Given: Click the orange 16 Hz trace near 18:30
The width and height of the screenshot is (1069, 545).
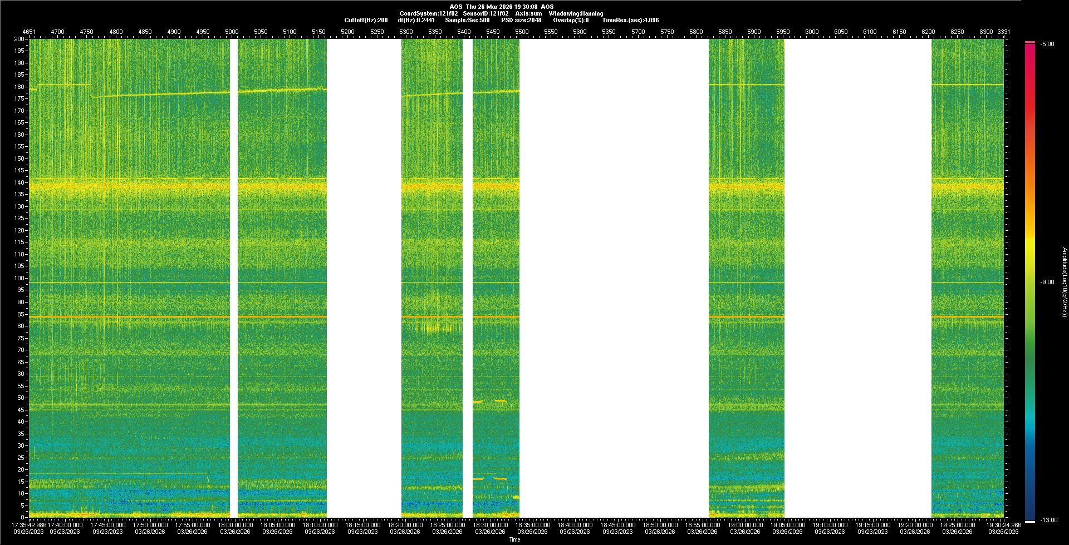Looking at the screenshot, I should click(490, 478).
